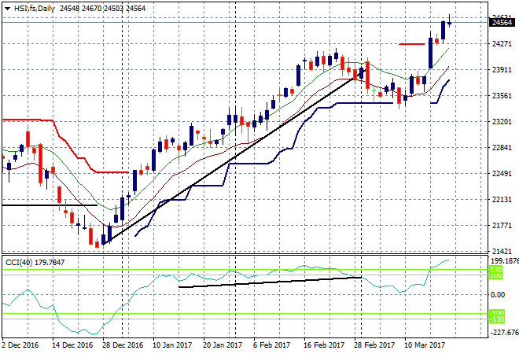Click the 10 Mar 2017 date label
519x354 pixels.
click(425, 345)
